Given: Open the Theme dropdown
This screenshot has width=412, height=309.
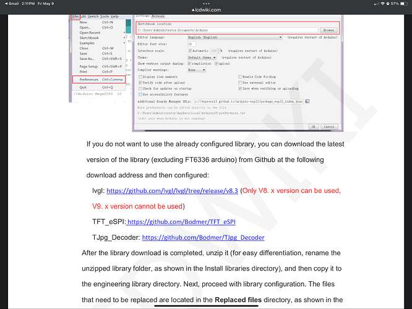Looking at the screenshot, I should point(202,57).
